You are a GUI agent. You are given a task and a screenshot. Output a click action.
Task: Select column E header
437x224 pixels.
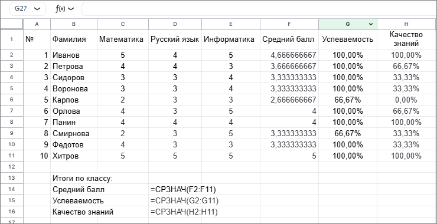pyautogui.click(x=231, y=24)
